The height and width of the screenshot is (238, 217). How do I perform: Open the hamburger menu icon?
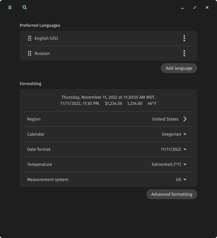[10, 7]
